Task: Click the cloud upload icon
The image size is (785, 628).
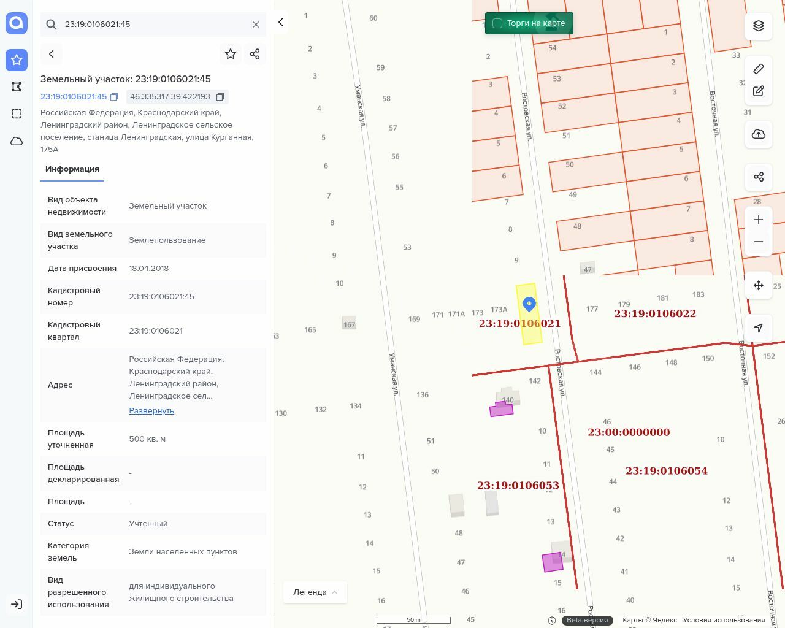Action: [x=759, y=134]
